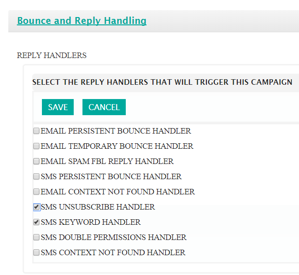Disable the SMS Keyword Handler checkbox
This screenshot has height=275, width=299.
pyautogui.click(x=36, y=222)
